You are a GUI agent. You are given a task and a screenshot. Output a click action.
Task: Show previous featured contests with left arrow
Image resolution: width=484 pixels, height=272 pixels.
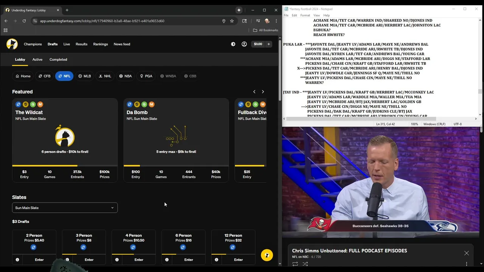254,92
